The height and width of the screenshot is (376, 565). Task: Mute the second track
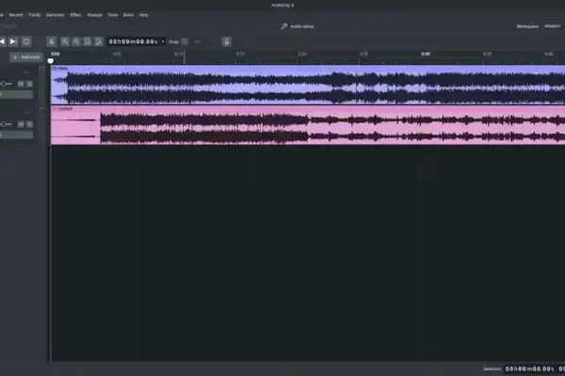click(21, 124)
